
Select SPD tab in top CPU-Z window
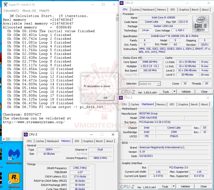(173, 10)
